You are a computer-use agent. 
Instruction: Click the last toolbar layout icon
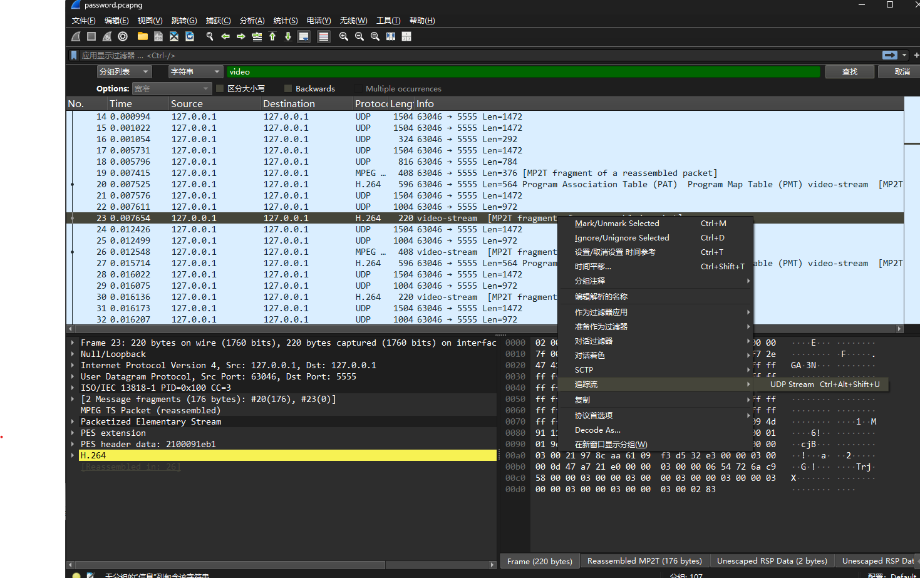(x=406, y=36)
